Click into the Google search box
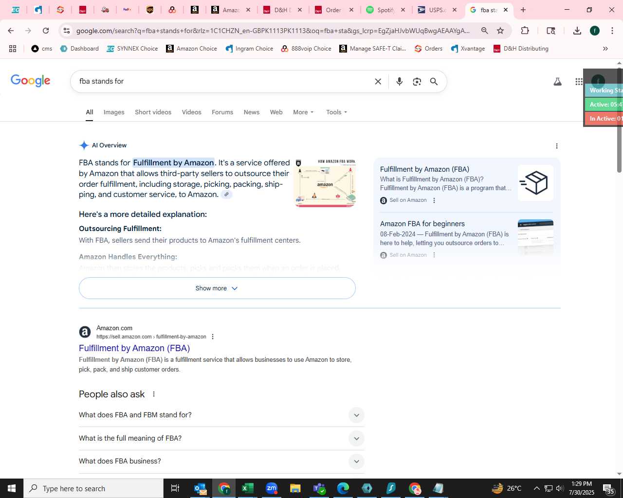 pos(224,82)
